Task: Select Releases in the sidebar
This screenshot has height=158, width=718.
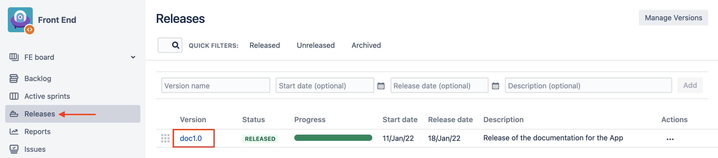Action: coord(40,114)
